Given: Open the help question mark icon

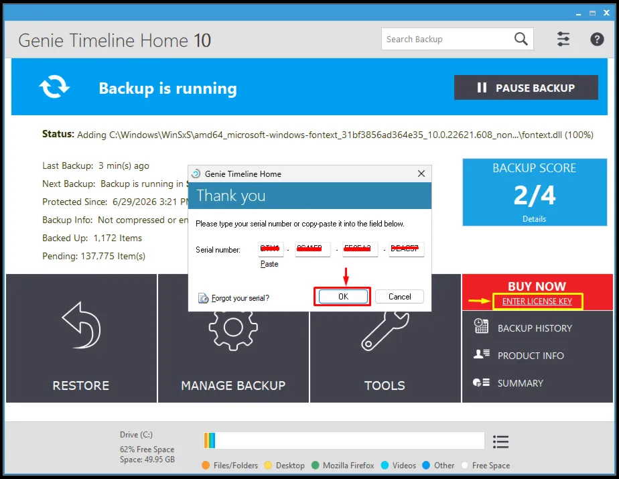Looking at the screenshot, I should [597, 39].
